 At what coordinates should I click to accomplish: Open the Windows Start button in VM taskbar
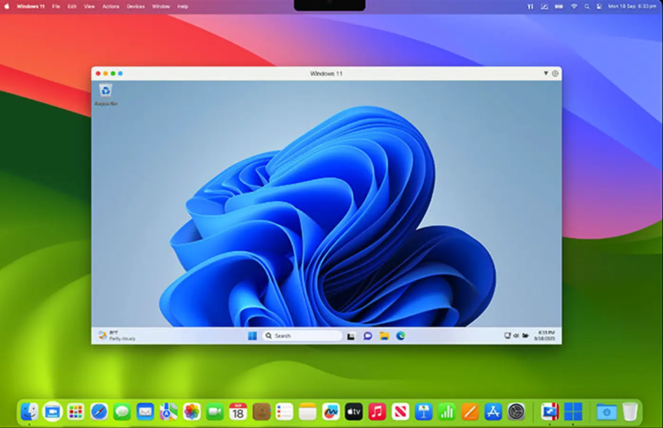tap(252, 336)
